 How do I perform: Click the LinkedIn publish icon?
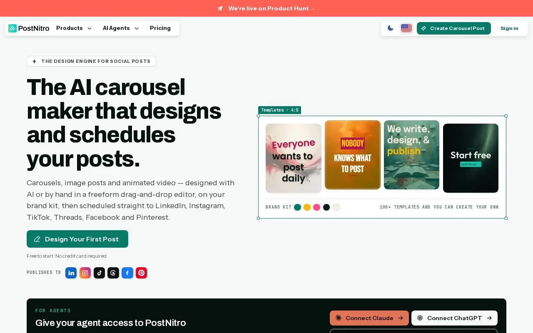tap(71, 273)
